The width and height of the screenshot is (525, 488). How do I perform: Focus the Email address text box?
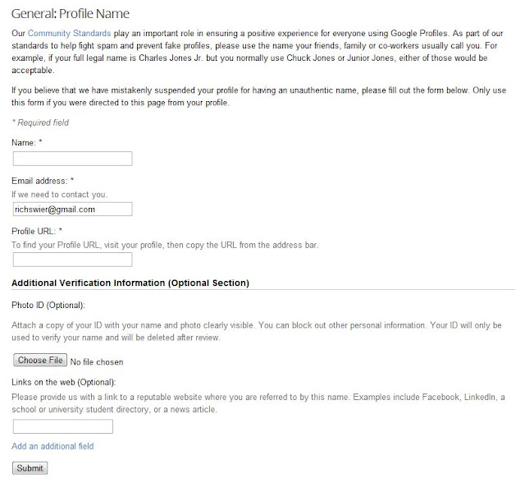(x=73, y=209)
